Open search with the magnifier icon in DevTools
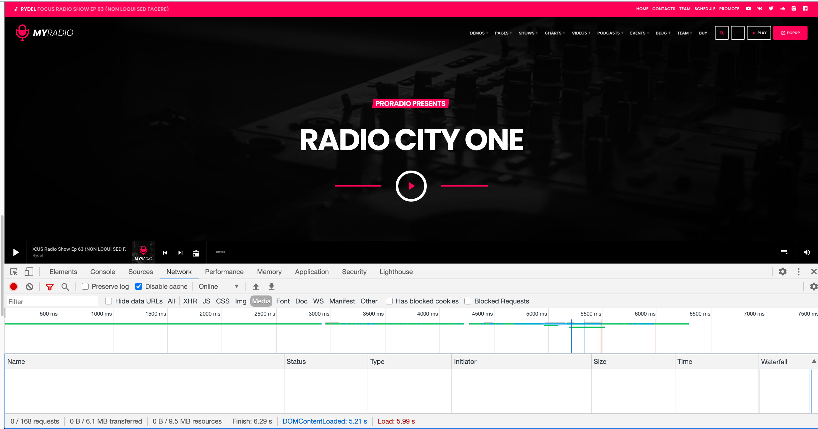Screen dimensions: 818x429 (x=65, y=287)
